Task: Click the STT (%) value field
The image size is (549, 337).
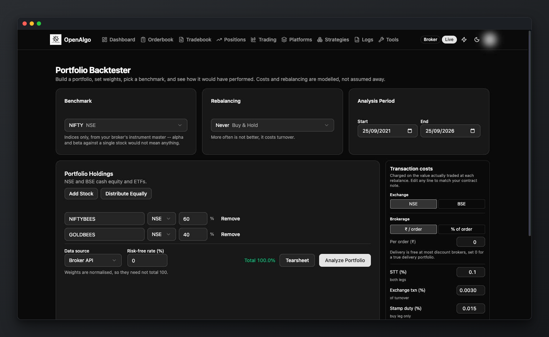Action: [470, 272]
